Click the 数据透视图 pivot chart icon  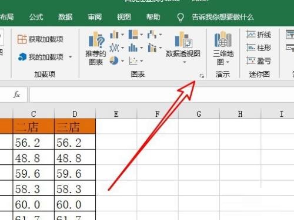(x=183, y=39)
